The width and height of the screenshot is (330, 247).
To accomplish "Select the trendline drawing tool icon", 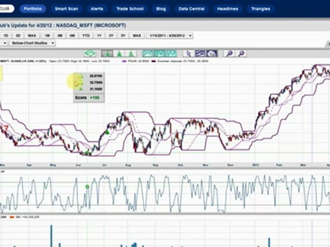I will 200,54.
